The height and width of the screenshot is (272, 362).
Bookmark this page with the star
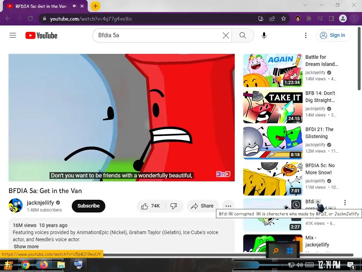[284, 18]
